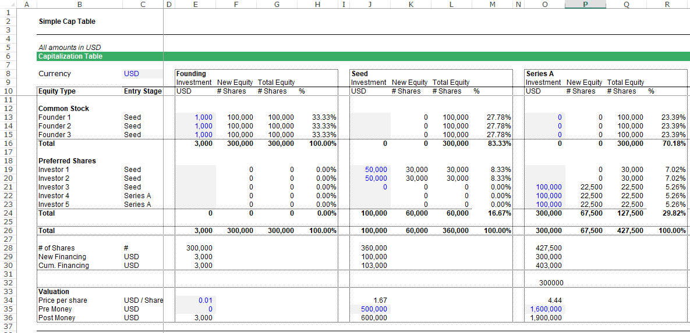690x333 pixels.
Task: Select the 'Founder 1' row label
Action: coord(55,117)
